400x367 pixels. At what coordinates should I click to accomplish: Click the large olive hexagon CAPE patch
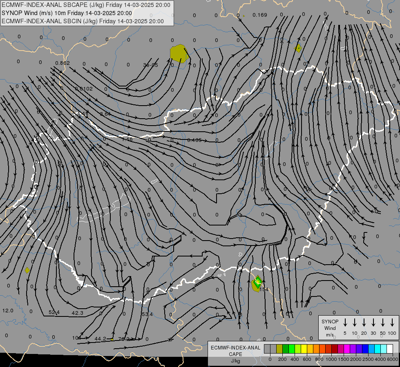pos(179,53)
